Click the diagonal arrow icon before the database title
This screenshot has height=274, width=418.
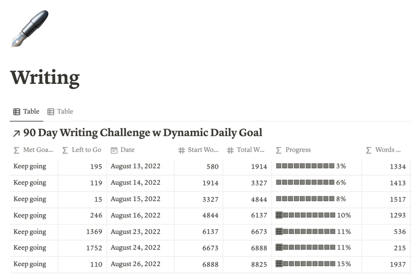[x=17, y=132]
